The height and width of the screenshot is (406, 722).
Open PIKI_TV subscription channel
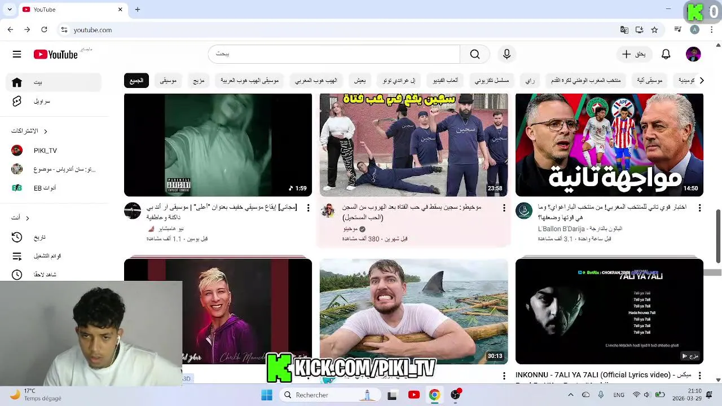tap(54, 151)
